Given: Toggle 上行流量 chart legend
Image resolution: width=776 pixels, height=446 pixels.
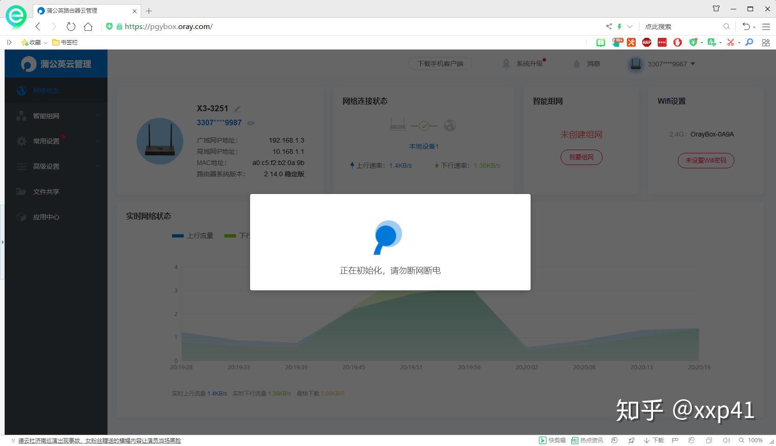Looking at the screenshot, I should [x=193, y=236].
